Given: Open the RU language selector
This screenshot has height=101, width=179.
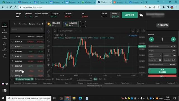Looking at the screenshot, I should pyautogui.click(x=5, y=84).
